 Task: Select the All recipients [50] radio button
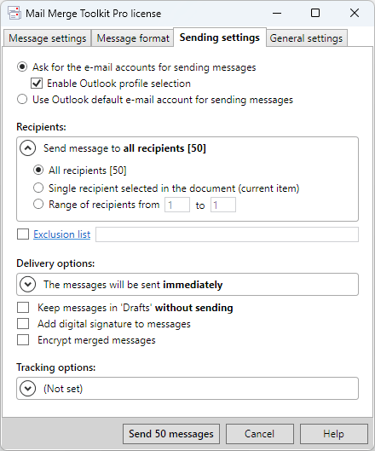pyautogui.click(x=38, y=170)
